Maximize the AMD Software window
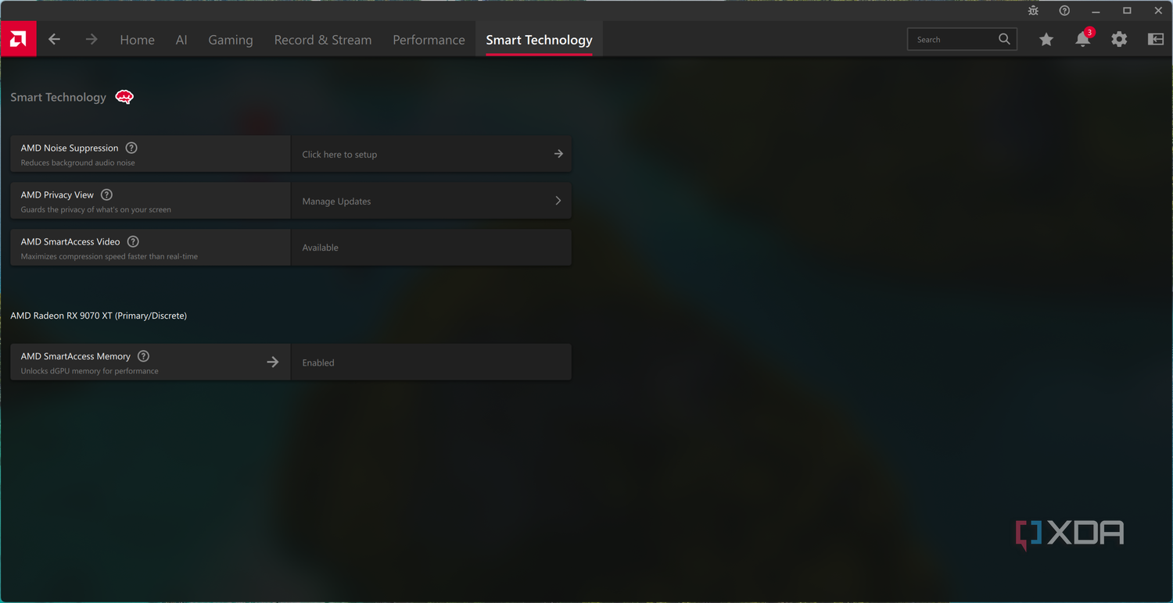 (x=1127, y=11)
